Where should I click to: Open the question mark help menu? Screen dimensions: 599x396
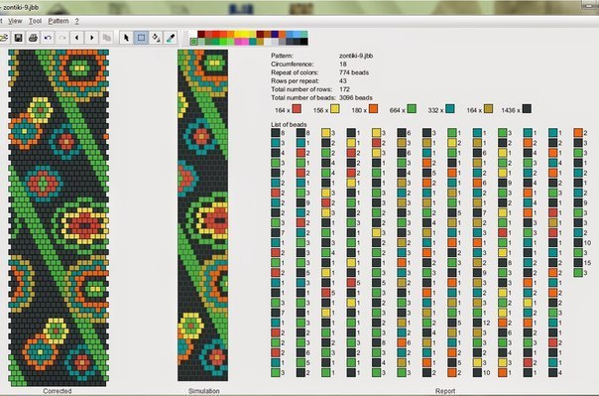pos(76,21)
